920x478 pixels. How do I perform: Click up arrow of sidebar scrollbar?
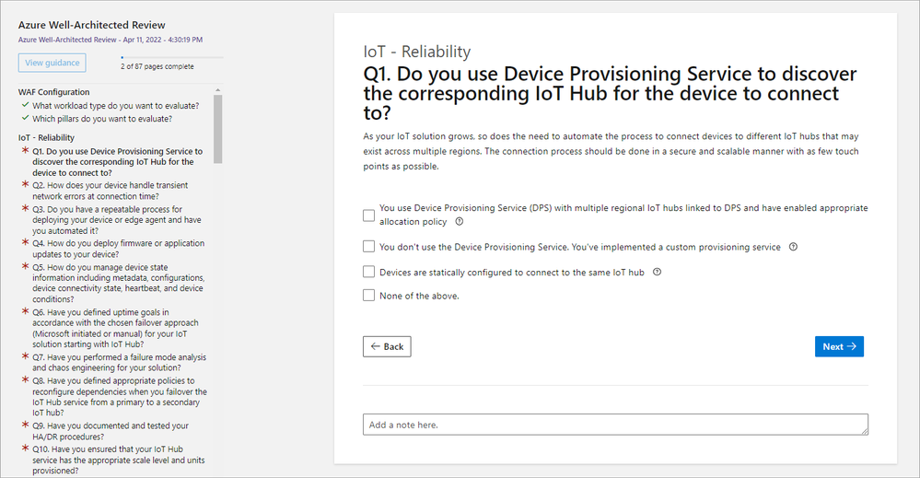click(x=217, y=90)
